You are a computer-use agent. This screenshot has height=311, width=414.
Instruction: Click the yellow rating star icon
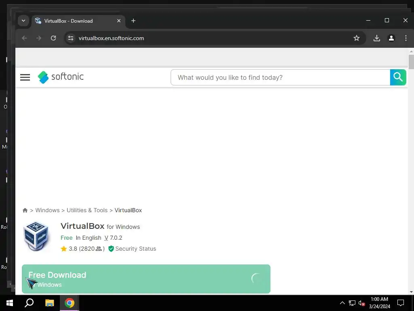(x=63, y=249)
